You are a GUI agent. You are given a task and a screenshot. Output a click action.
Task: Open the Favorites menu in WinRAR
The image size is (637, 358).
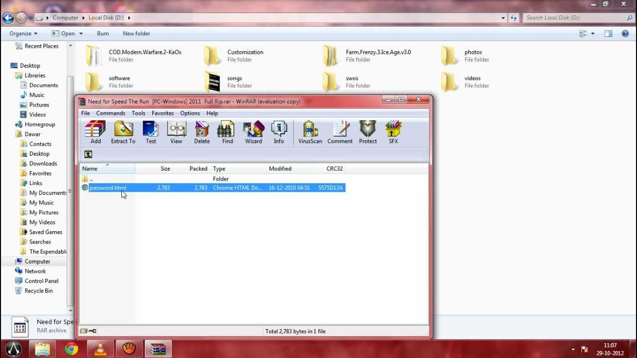pyautogui.click(x=163, y=113)
